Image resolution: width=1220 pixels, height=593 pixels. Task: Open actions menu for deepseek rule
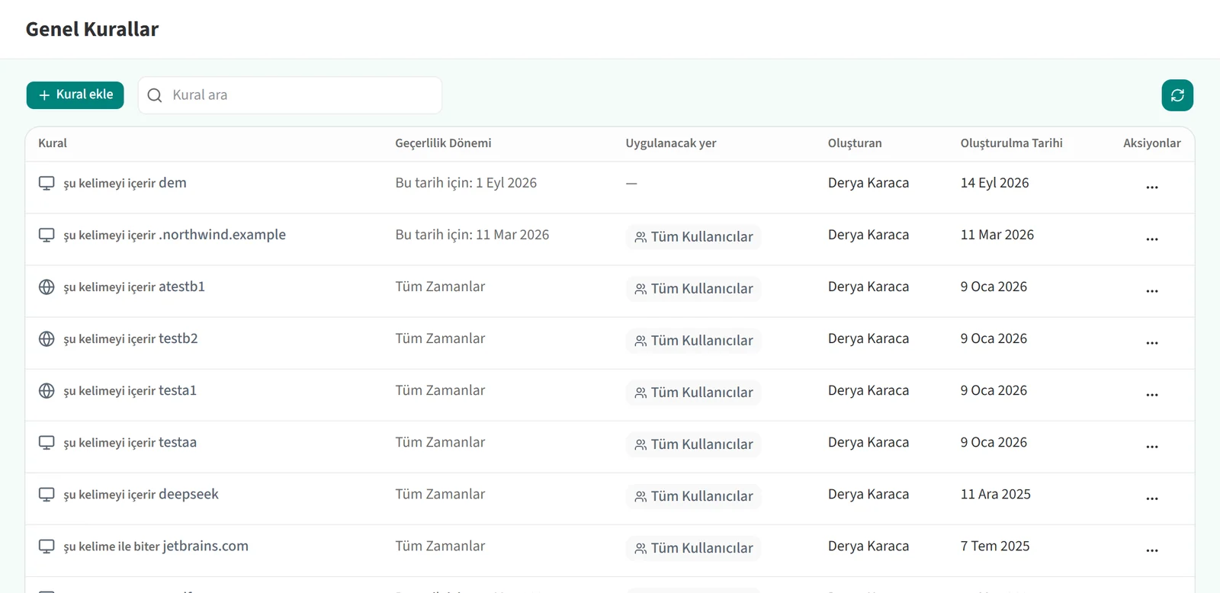[1151, 498]
